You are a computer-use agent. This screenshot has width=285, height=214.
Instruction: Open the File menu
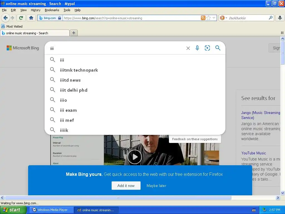[x=4, y=10]
